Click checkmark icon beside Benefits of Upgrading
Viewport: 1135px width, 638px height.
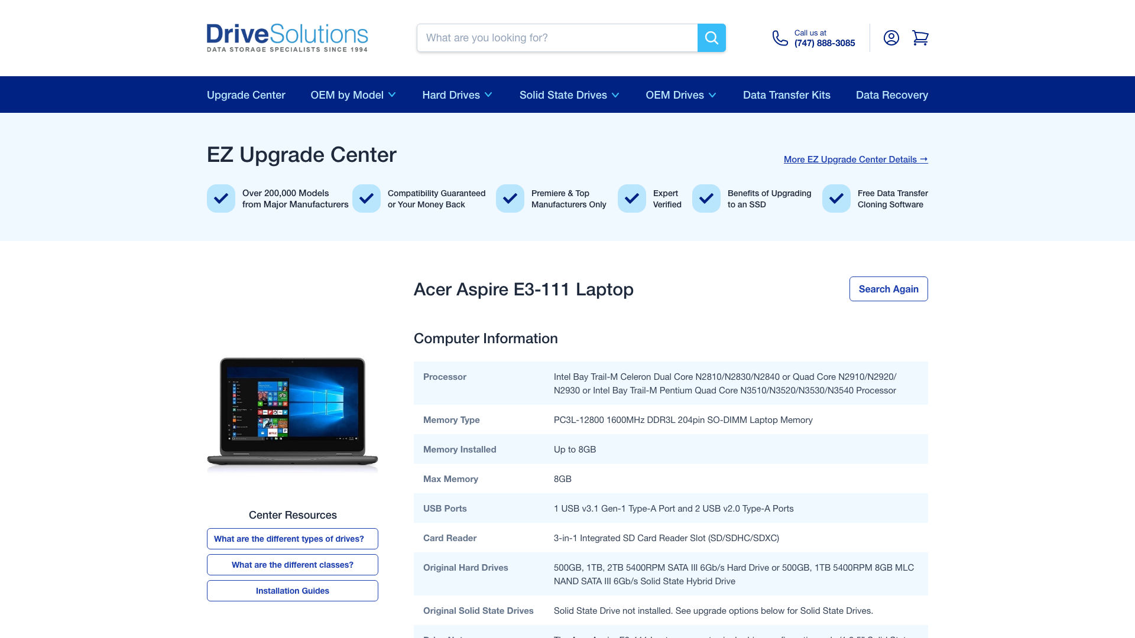(x=706, y=198)
